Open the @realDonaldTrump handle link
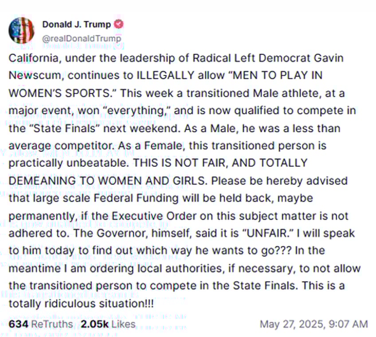 click(81, 39)
